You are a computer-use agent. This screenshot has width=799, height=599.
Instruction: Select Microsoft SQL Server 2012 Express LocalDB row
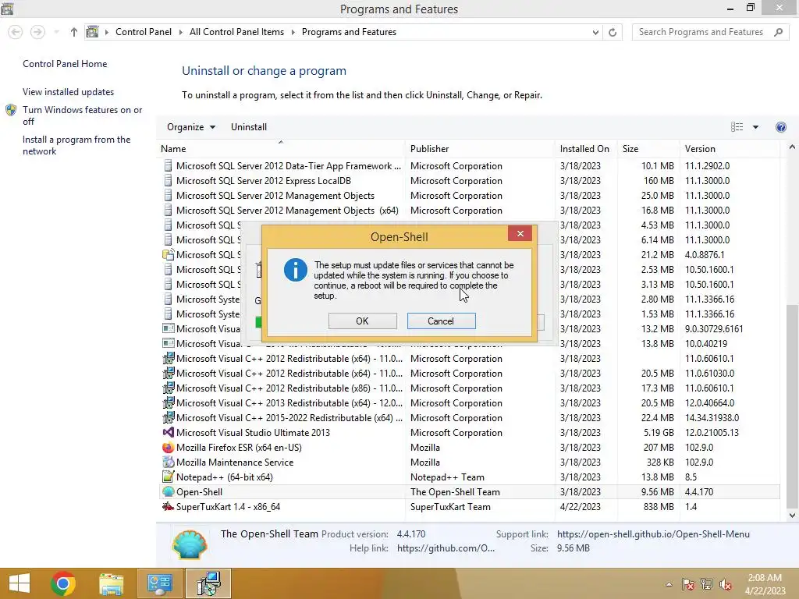coord(469,181)
